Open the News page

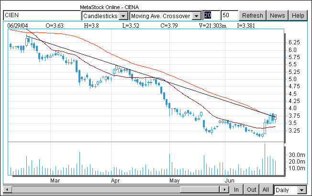278,15
